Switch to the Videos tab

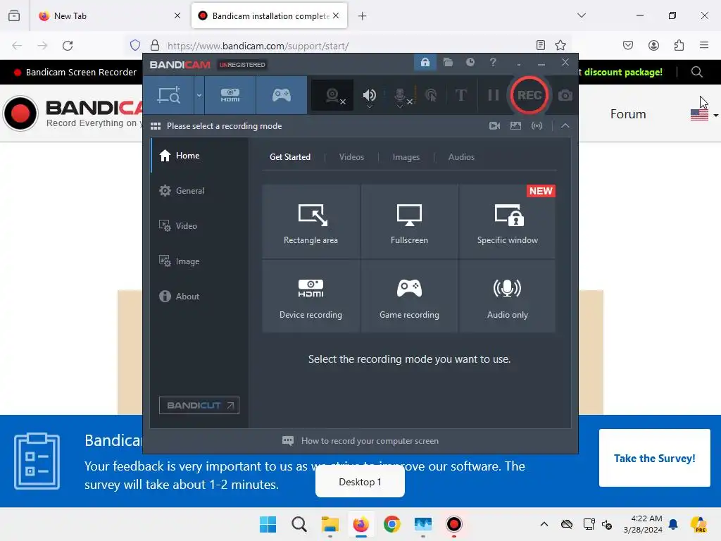(351, 157)
